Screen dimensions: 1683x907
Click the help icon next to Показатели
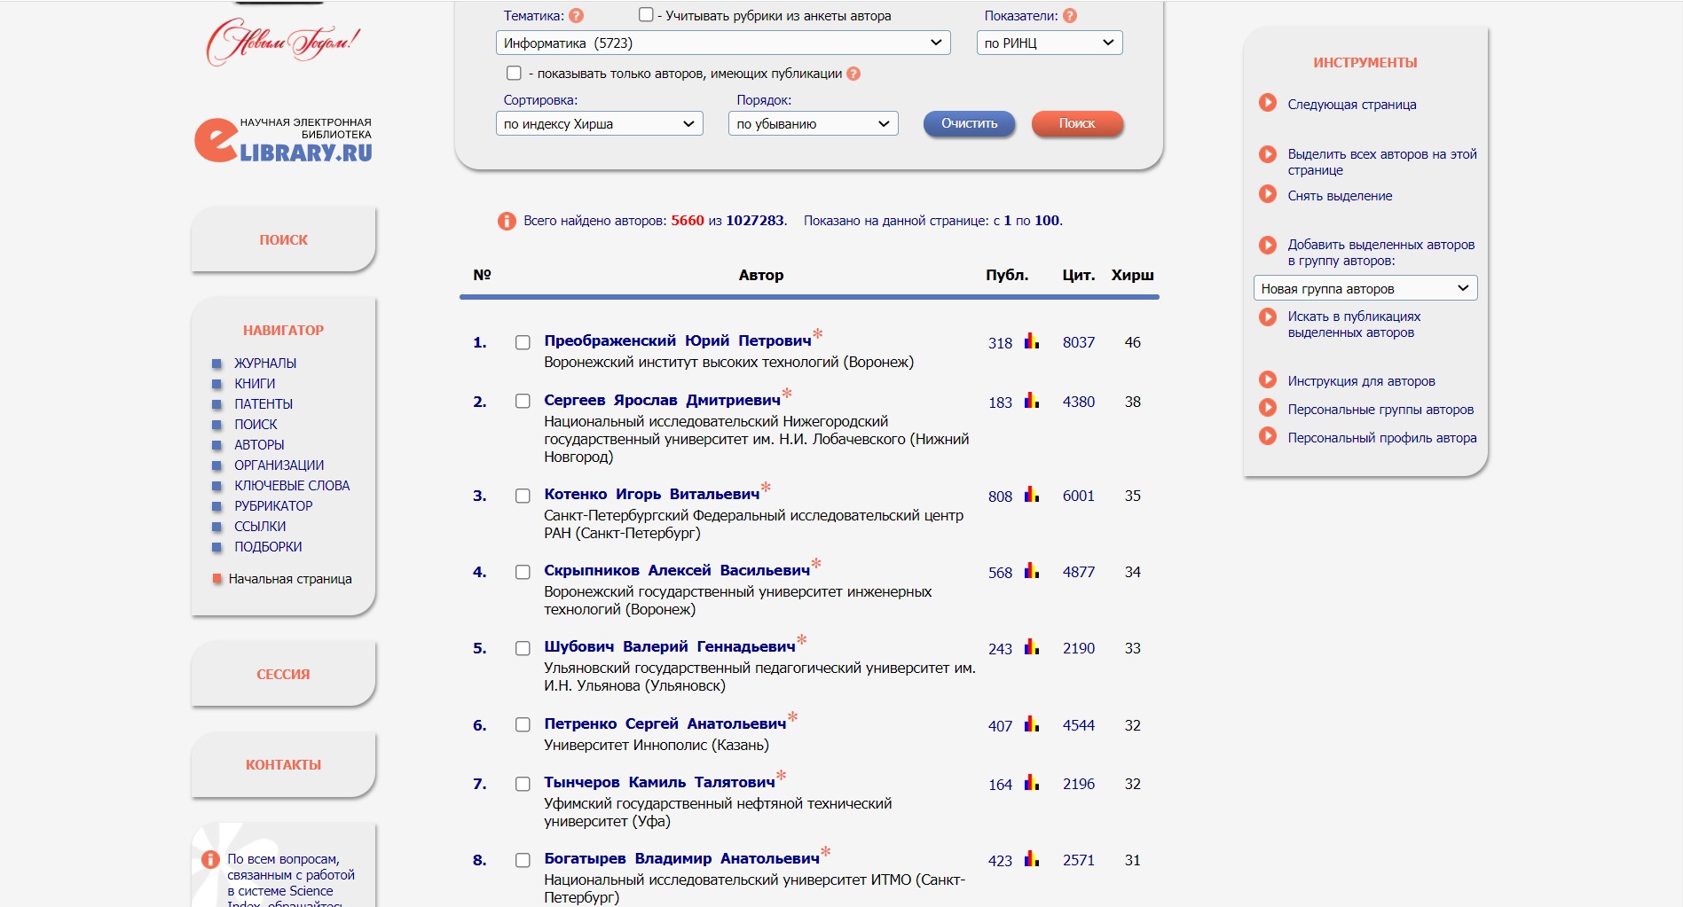(1069, 16)
